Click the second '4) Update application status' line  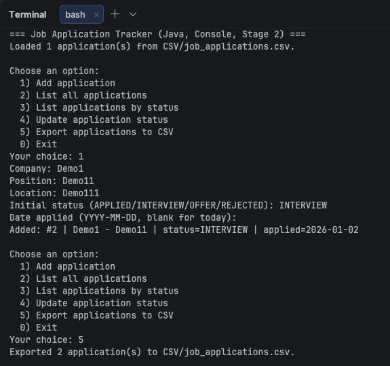[94, 303]
